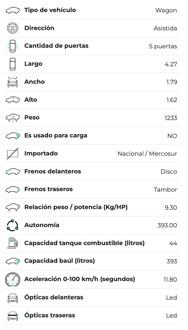The image size is (188, 330).
Task: Select the Relación peso / potencia label
Action: tap(76, 207)
